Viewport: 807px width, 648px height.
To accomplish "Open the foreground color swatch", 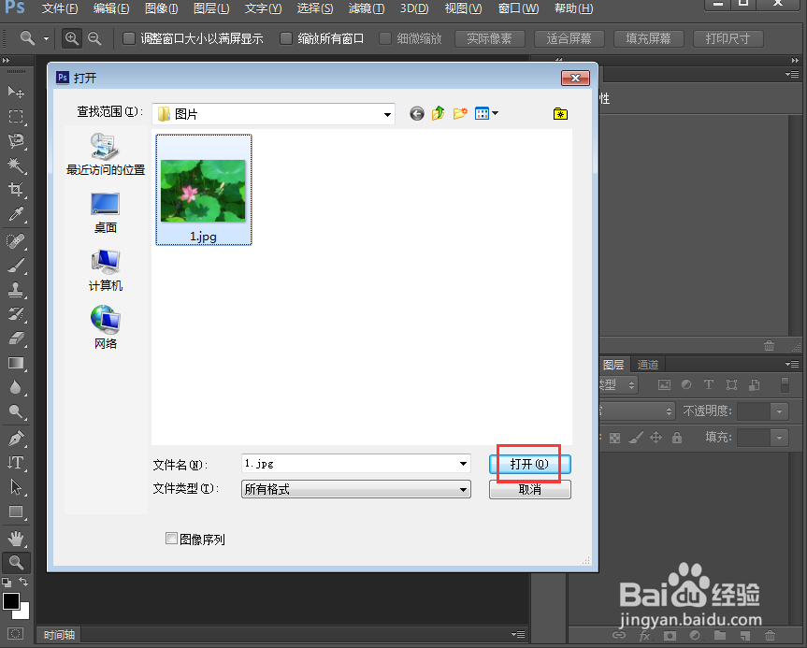I will pos(11,601).
